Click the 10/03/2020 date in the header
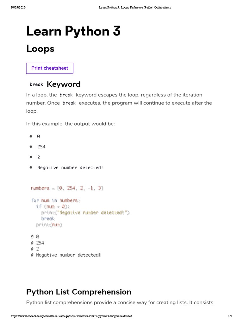Image resolution: width=243 pixels, height=324 pixels. click(x=18, y=8)
